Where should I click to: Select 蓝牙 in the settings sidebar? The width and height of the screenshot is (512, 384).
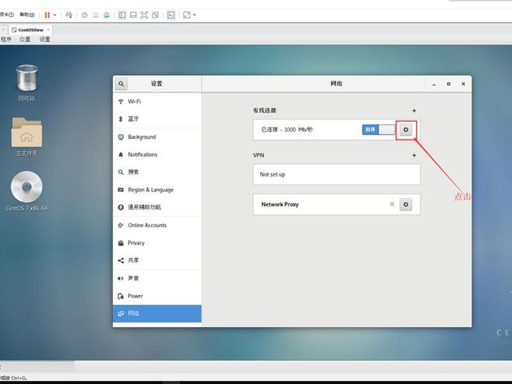point(157,119)
